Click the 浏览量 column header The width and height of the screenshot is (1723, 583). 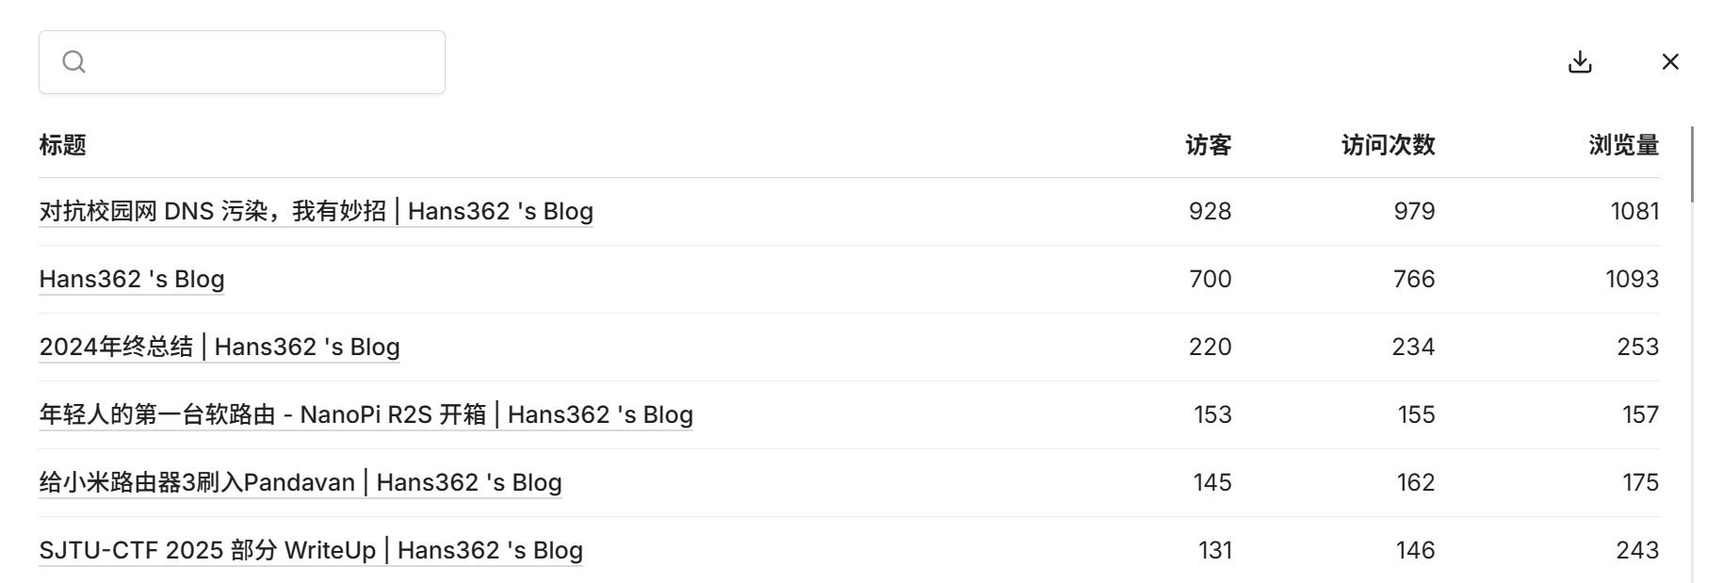tap(1623, 145)
